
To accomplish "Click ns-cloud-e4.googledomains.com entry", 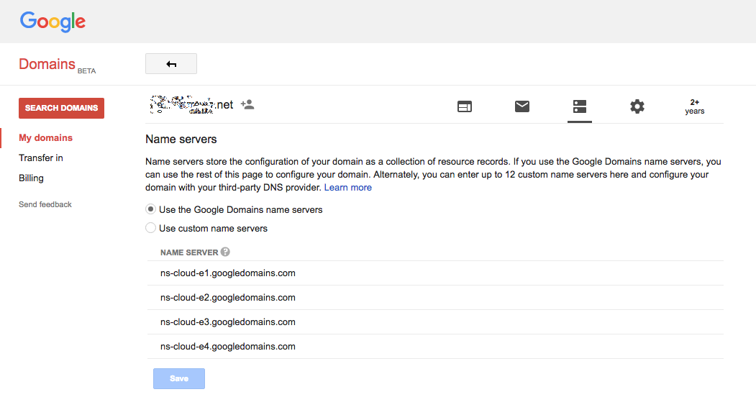I will point(228,347).
